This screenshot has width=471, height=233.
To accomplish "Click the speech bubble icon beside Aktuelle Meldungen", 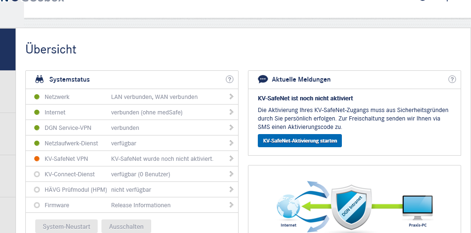I will pyautogui.click(x=263, y=80).
